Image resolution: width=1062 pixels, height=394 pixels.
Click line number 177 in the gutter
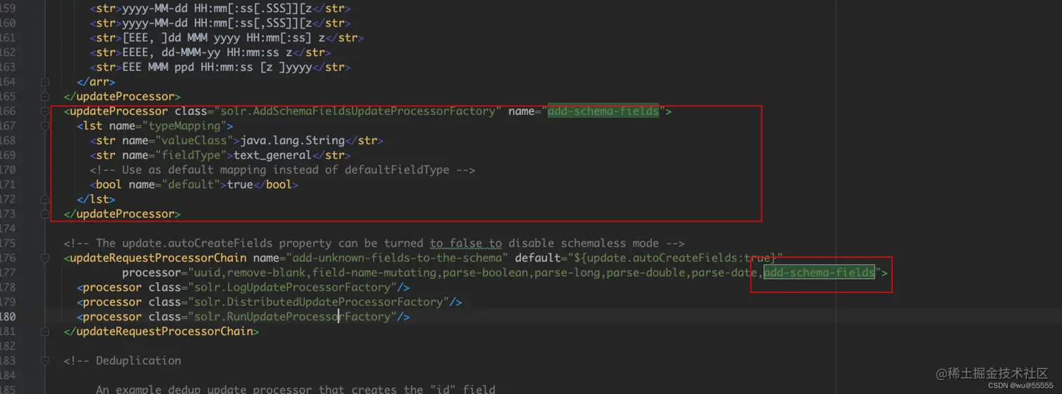click(8, 273)
